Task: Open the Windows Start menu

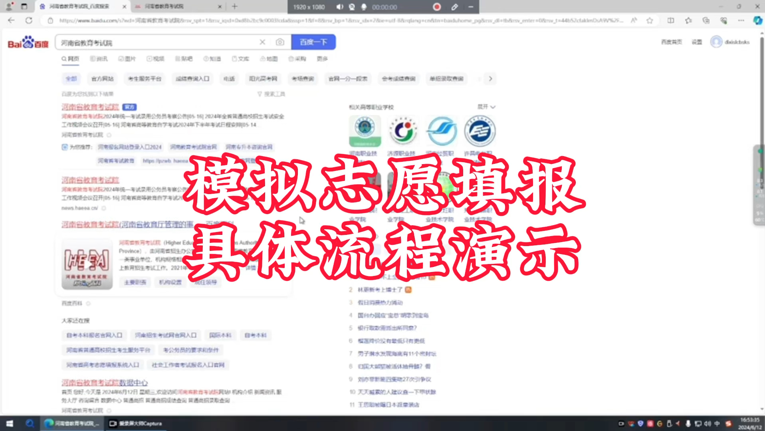Action: (x=10, y=423)
